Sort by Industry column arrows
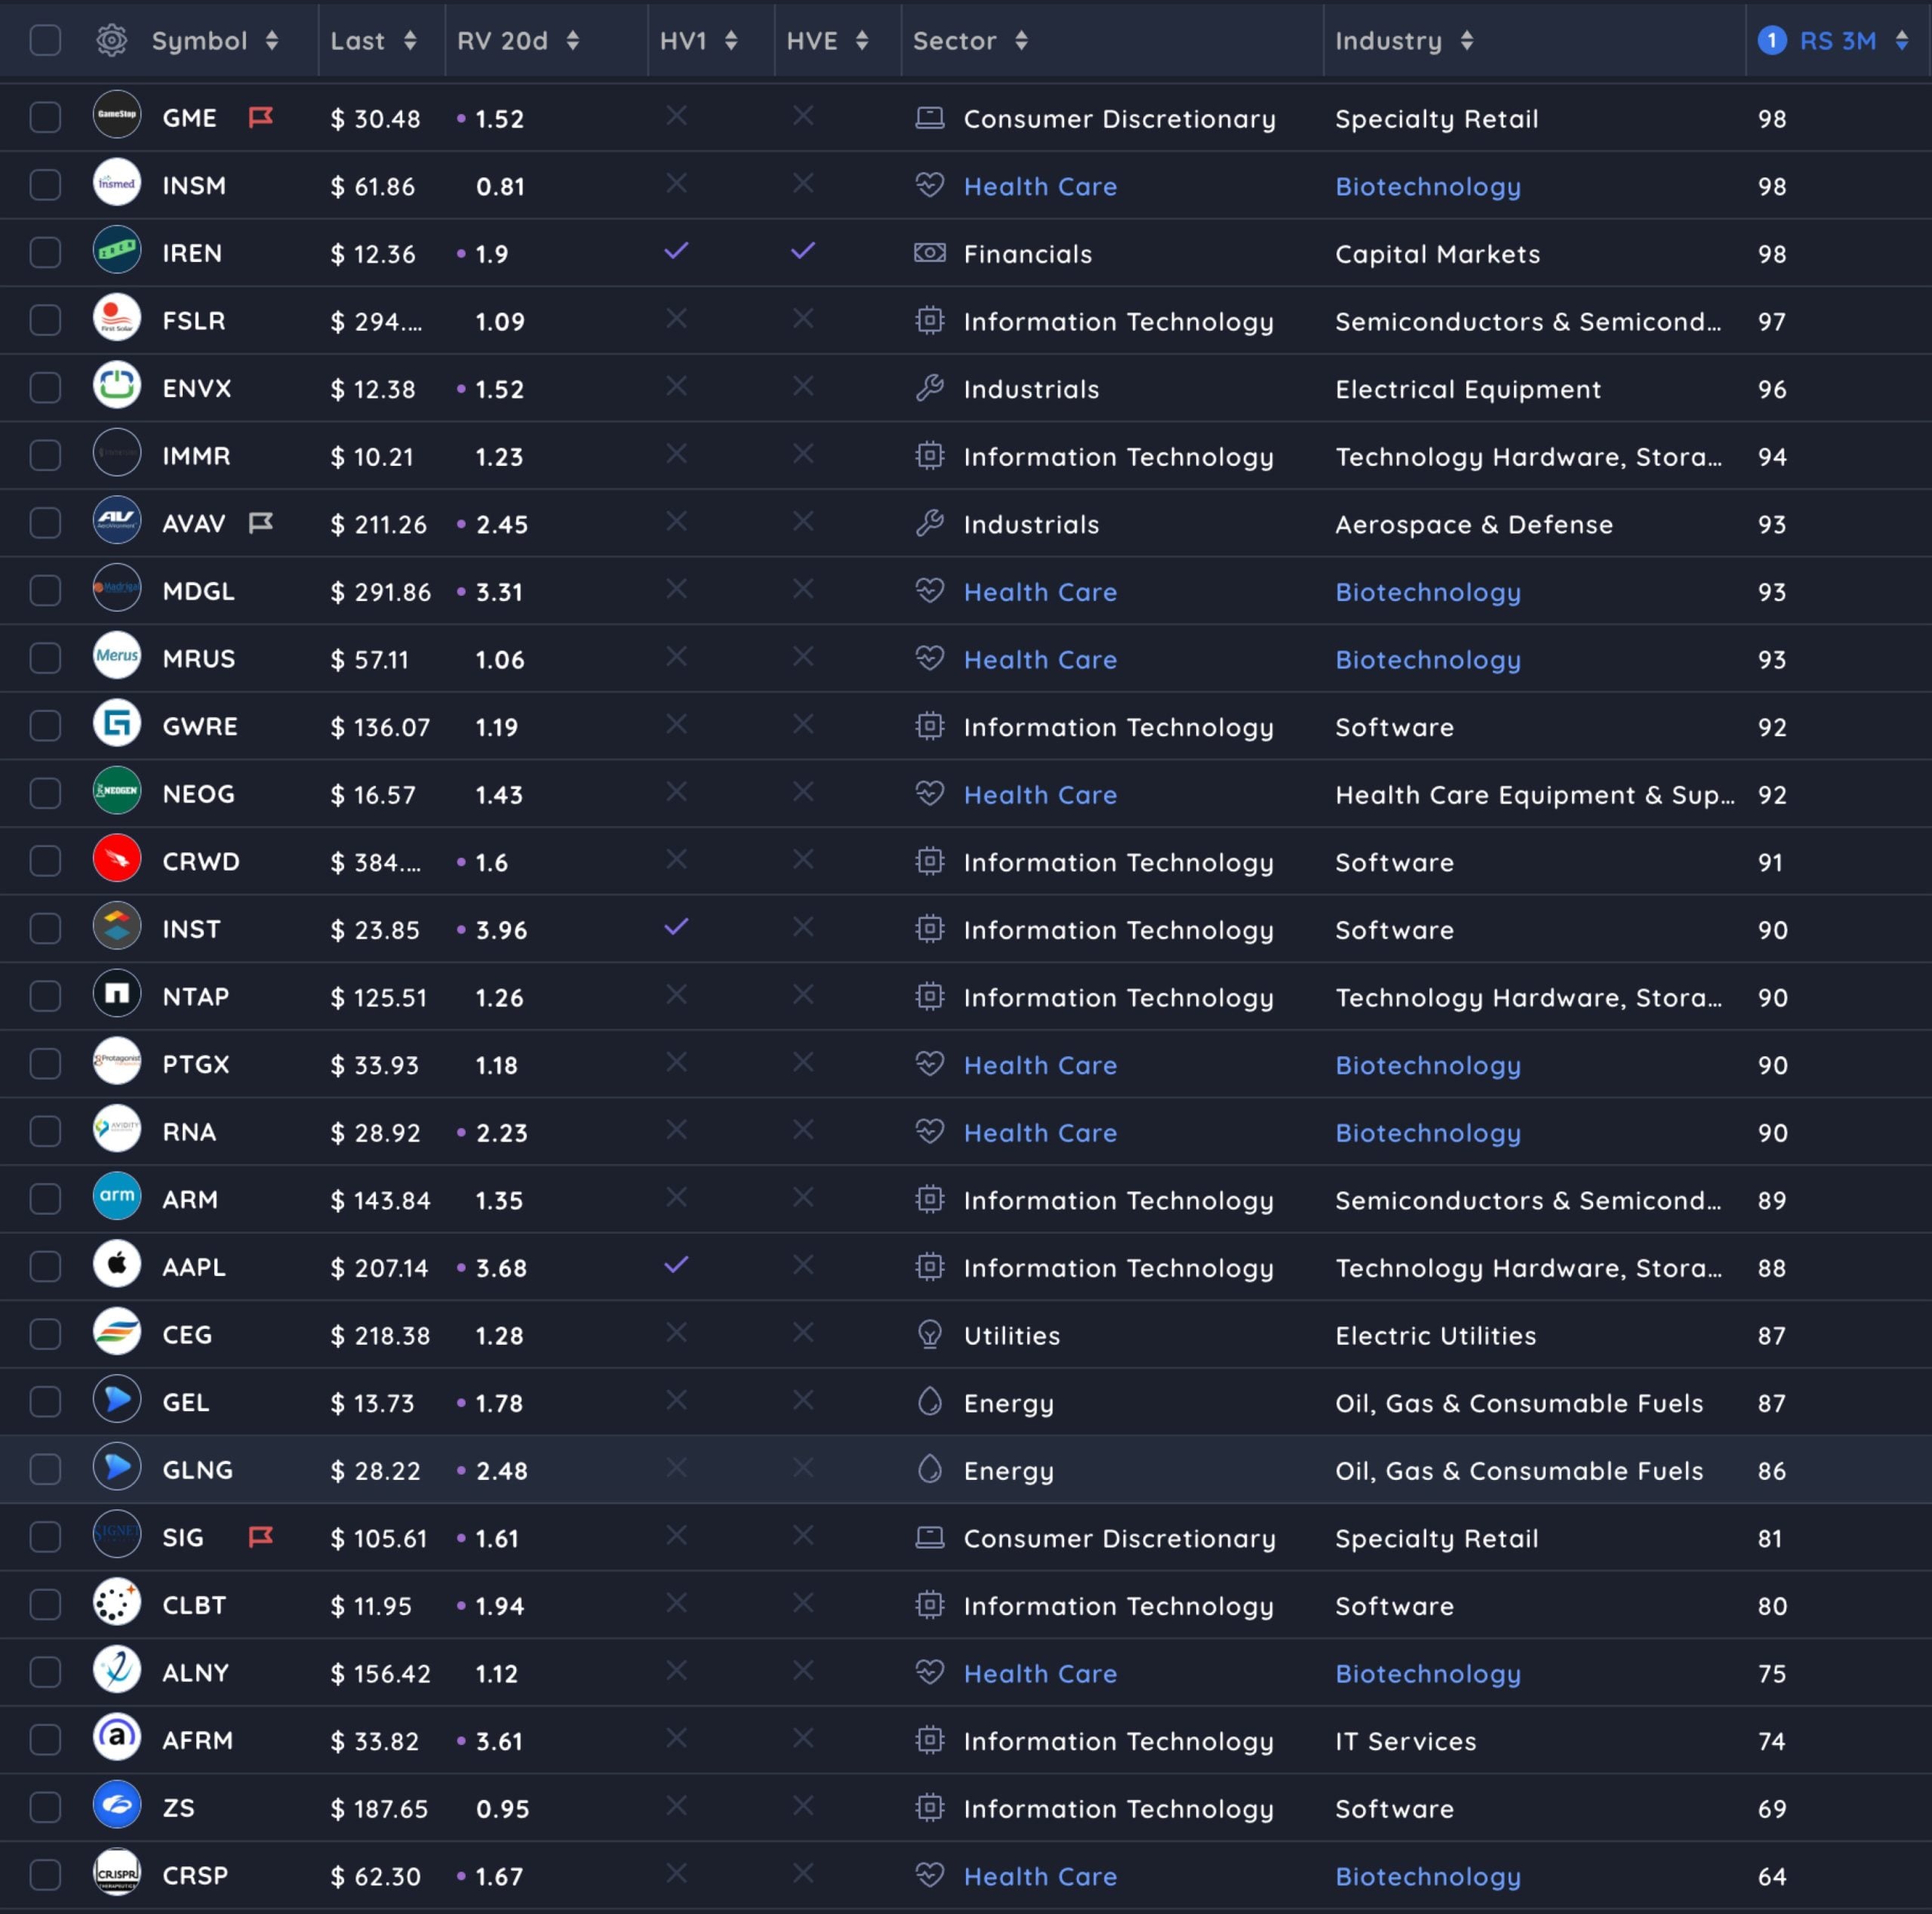The width and height of the screenshot is (1932, 1914). point(1467,40)
